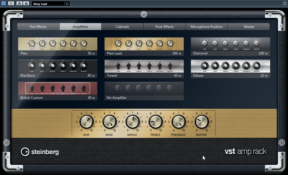The height and width of the screenshot is (175, 288).
Task: Click the Steinberg logo
Action: (x=40, y=152)
